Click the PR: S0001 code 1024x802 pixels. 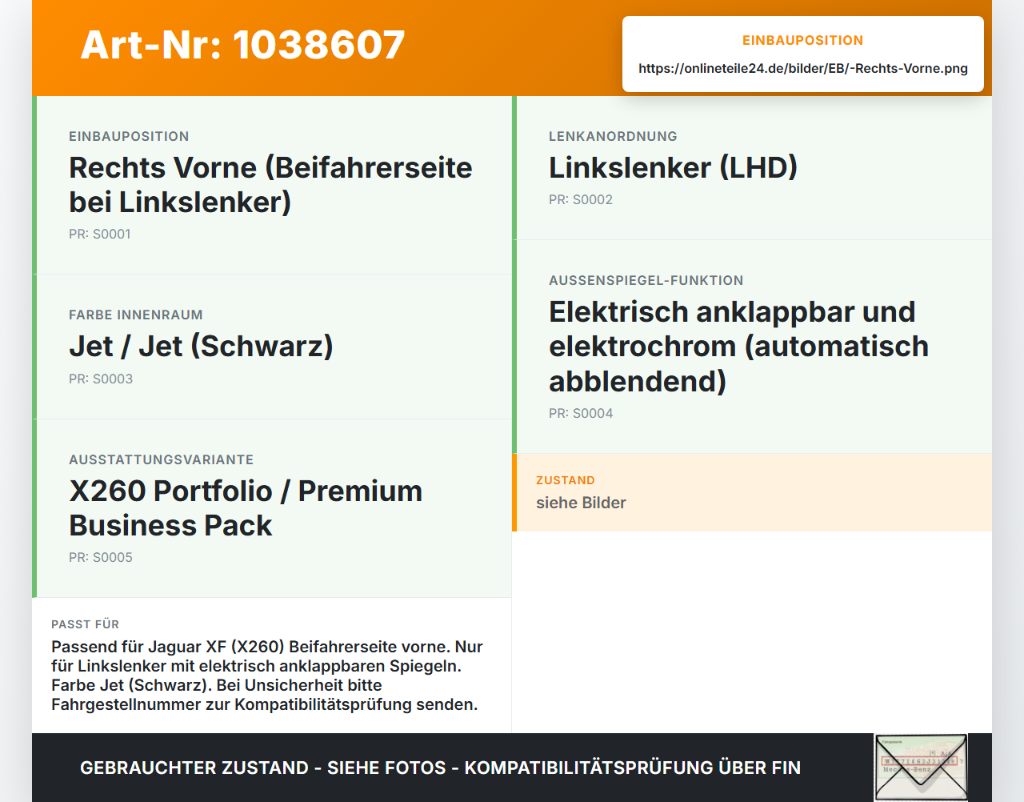tap(100, 234)
